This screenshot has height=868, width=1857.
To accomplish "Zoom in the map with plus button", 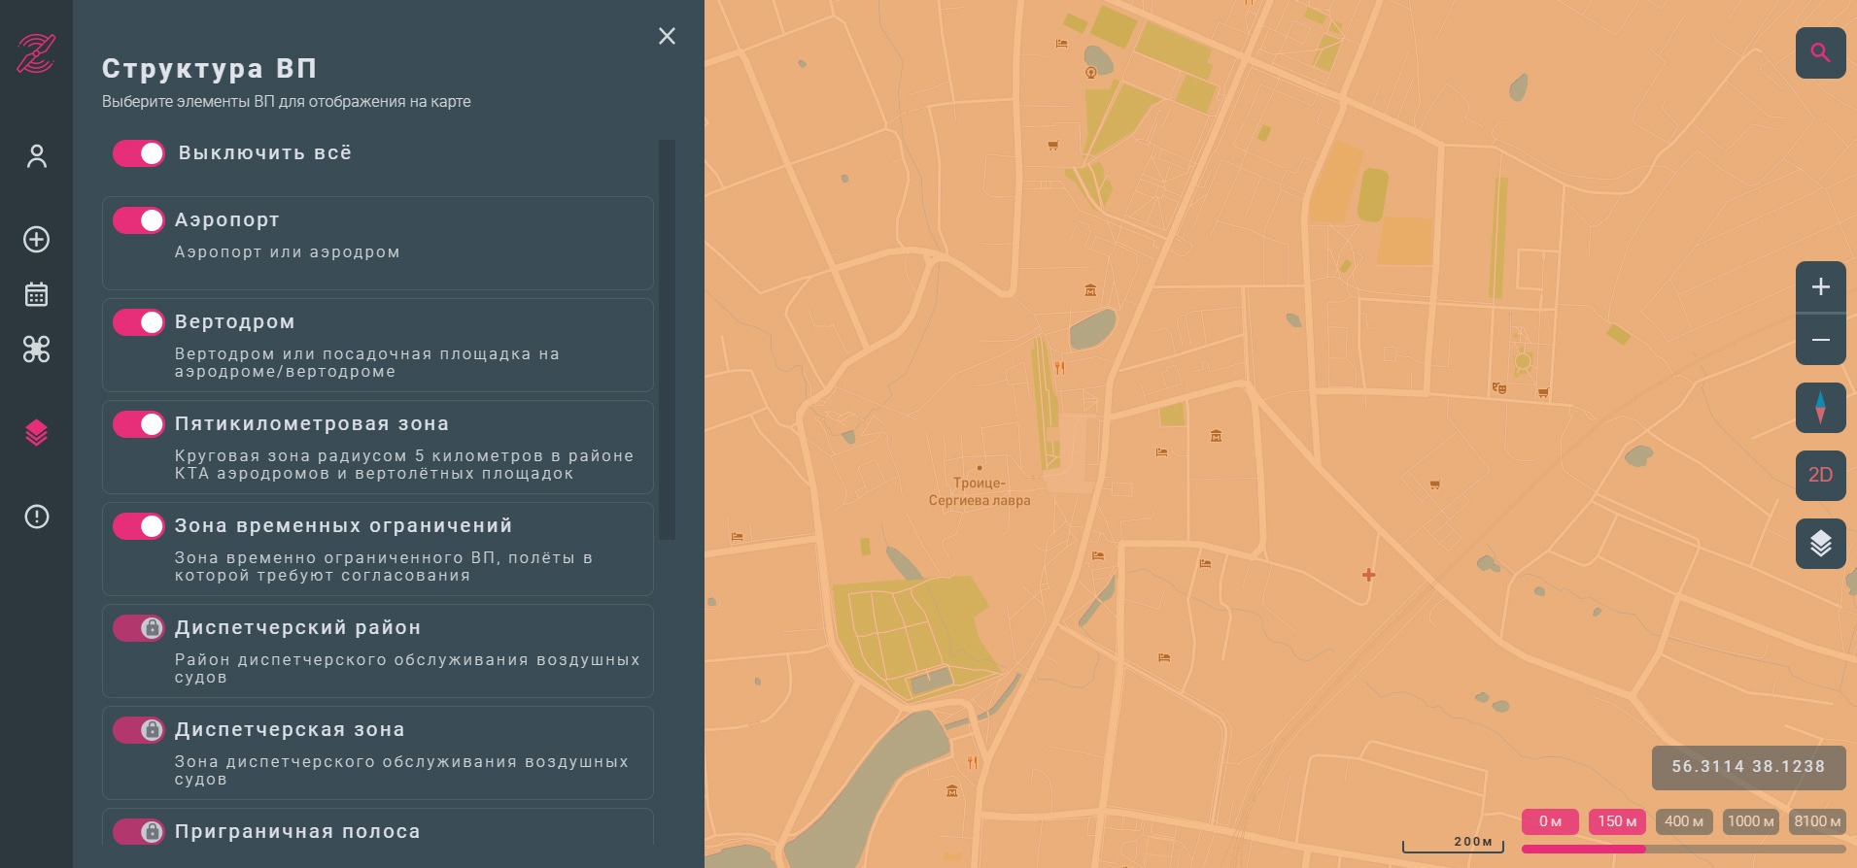I will 1820,287.
